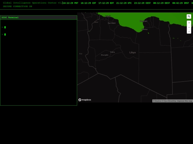Viewport: 193px width, 144px height.
Task: Click the IRST clock readout
Action: click(x=181, y=3)
